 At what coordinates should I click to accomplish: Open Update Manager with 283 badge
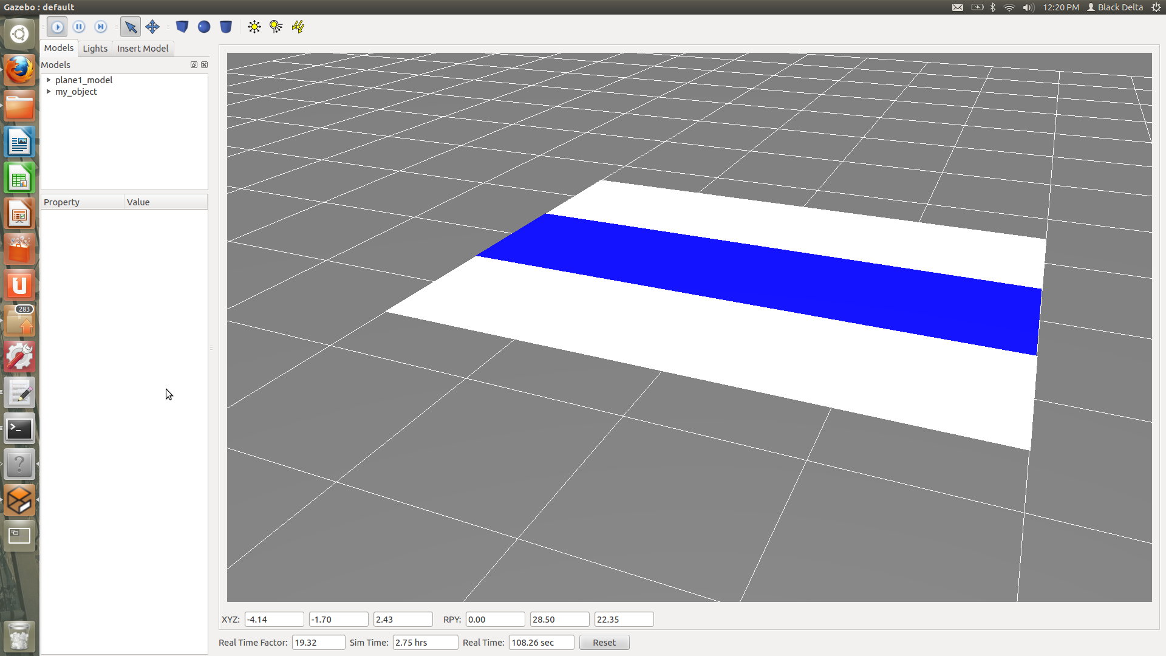[x=19, y=321]
